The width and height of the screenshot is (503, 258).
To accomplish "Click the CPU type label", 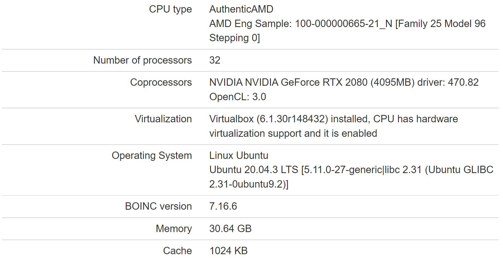I will (170, 10).
